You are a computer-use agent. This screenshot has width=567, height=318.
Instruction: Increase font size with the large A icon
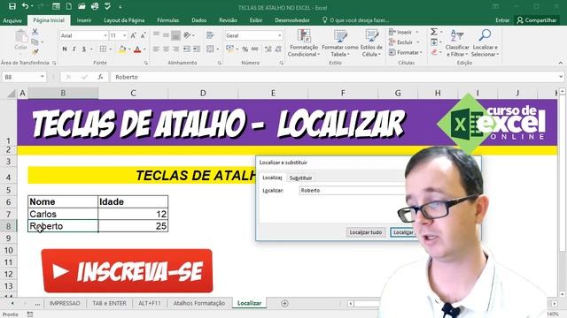pos(133,35)
